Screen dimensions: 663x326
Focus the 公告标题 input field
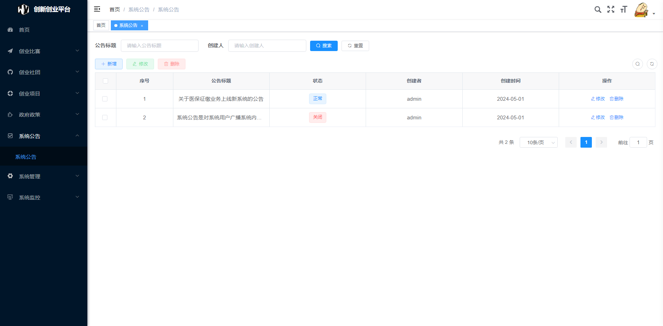[x=160, y=46]
